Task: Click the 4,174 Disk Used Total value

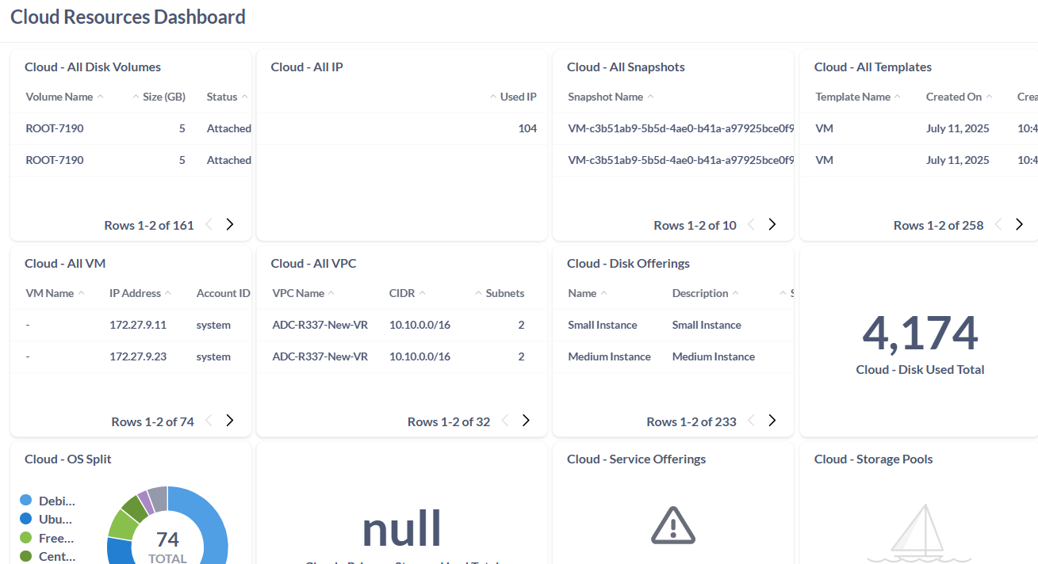Action: click(919, 333)
